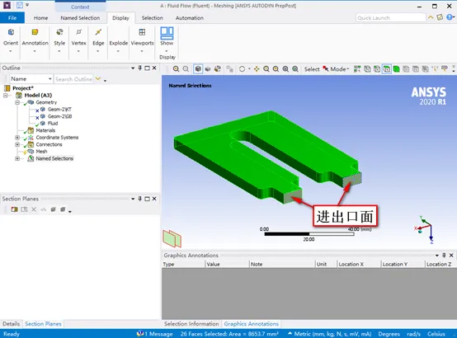The image size is (457, 338).
Task: Click the Value column header
Action: click(228, 265)
